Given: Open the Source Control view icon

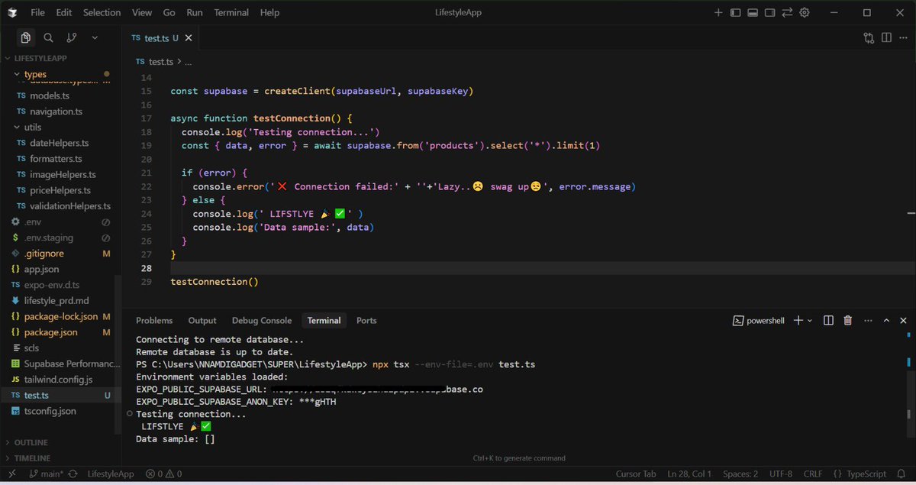Looking at the screenshot, I should pos(71,37).
